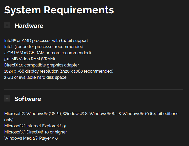Click the 1920 x 1080 recommended text
The width and height of the screenshot is (189, 146).
point(87,71)
